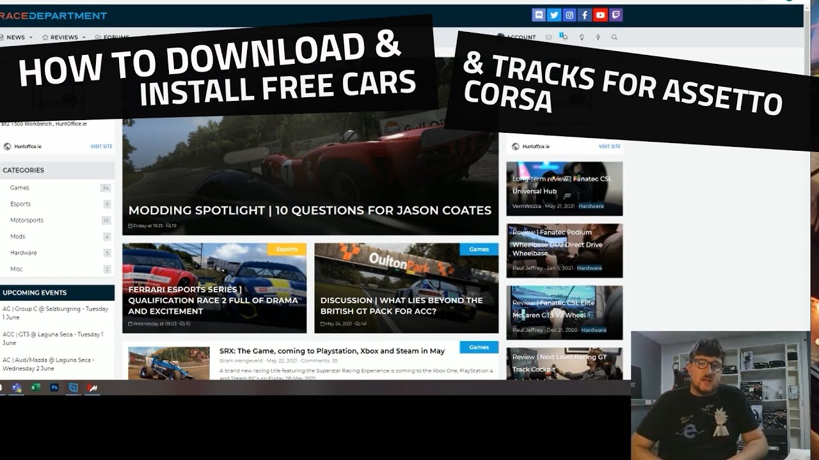The image size is (819, 460).
Task: Click the yellow Esports tag
Action: coord(287,249)
